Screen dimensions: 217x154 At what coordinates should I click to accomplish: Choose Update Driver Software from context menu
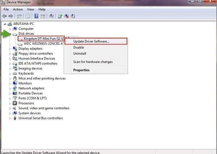[96, 41]
